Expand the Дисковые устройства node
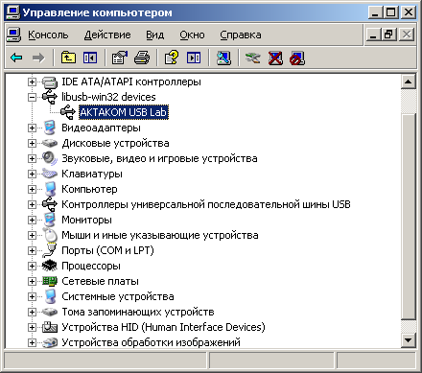 tap(32, 143)
